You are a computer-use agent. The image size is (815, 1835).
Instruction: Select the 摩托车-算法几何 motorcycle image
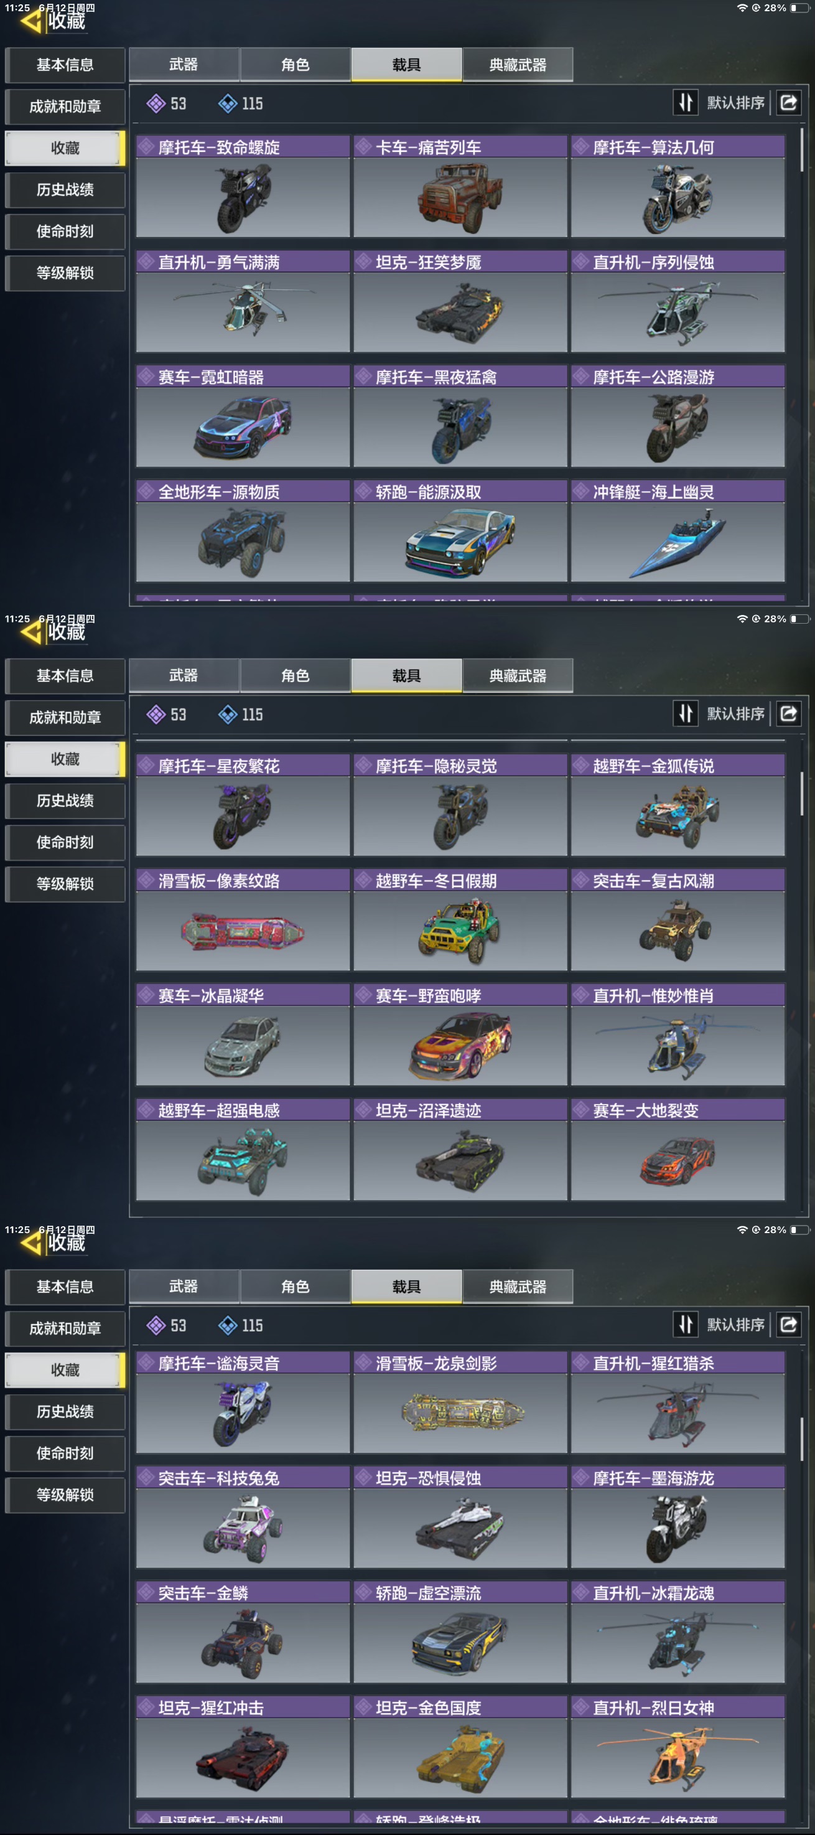click(678, 197)
